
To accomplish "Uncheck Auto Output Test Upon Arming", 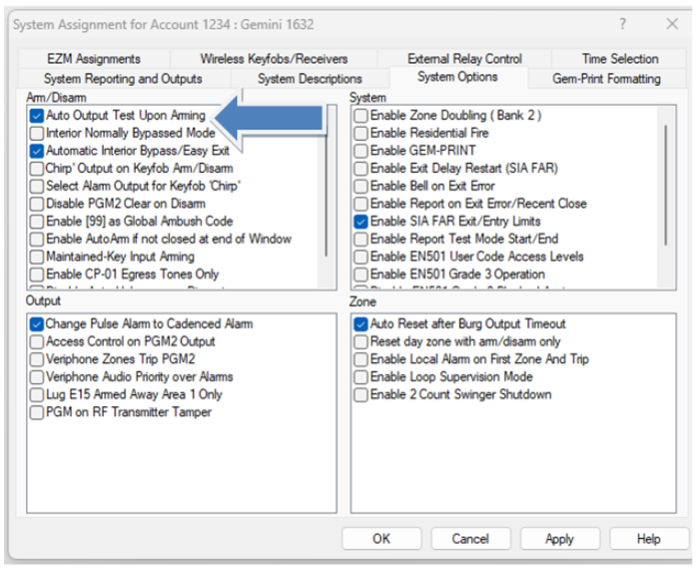I will point(36,115).
